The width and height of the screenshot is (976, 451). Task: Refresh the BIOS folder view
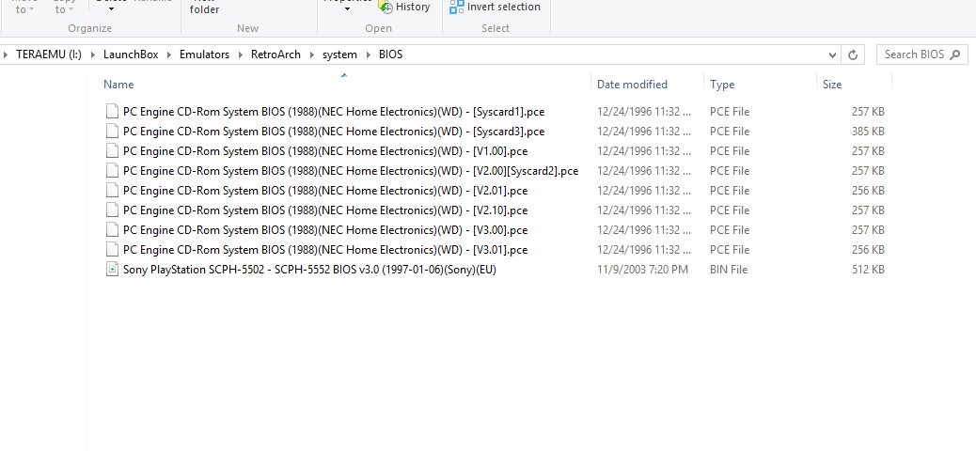point(853,54)
